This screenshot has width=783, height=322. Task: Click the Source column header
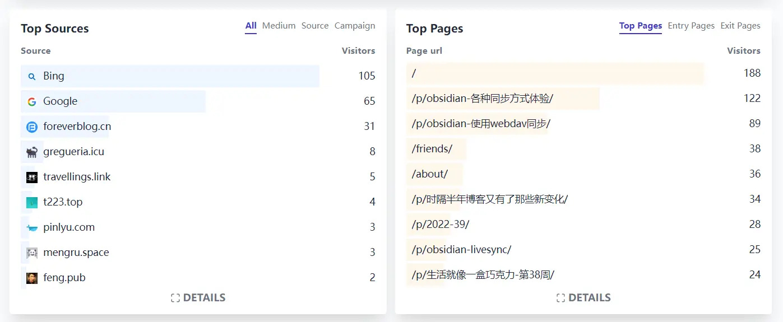[x=36, y=51]
